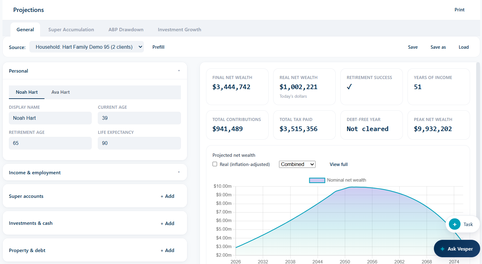
Task: Add an Investments & cash entry
Action: click(167, 223)
